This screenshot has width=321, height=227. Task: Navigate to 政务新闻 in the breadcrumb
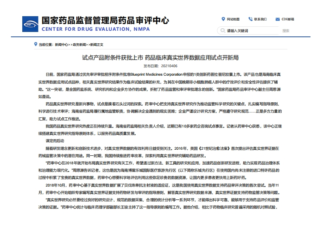point(79,44)
